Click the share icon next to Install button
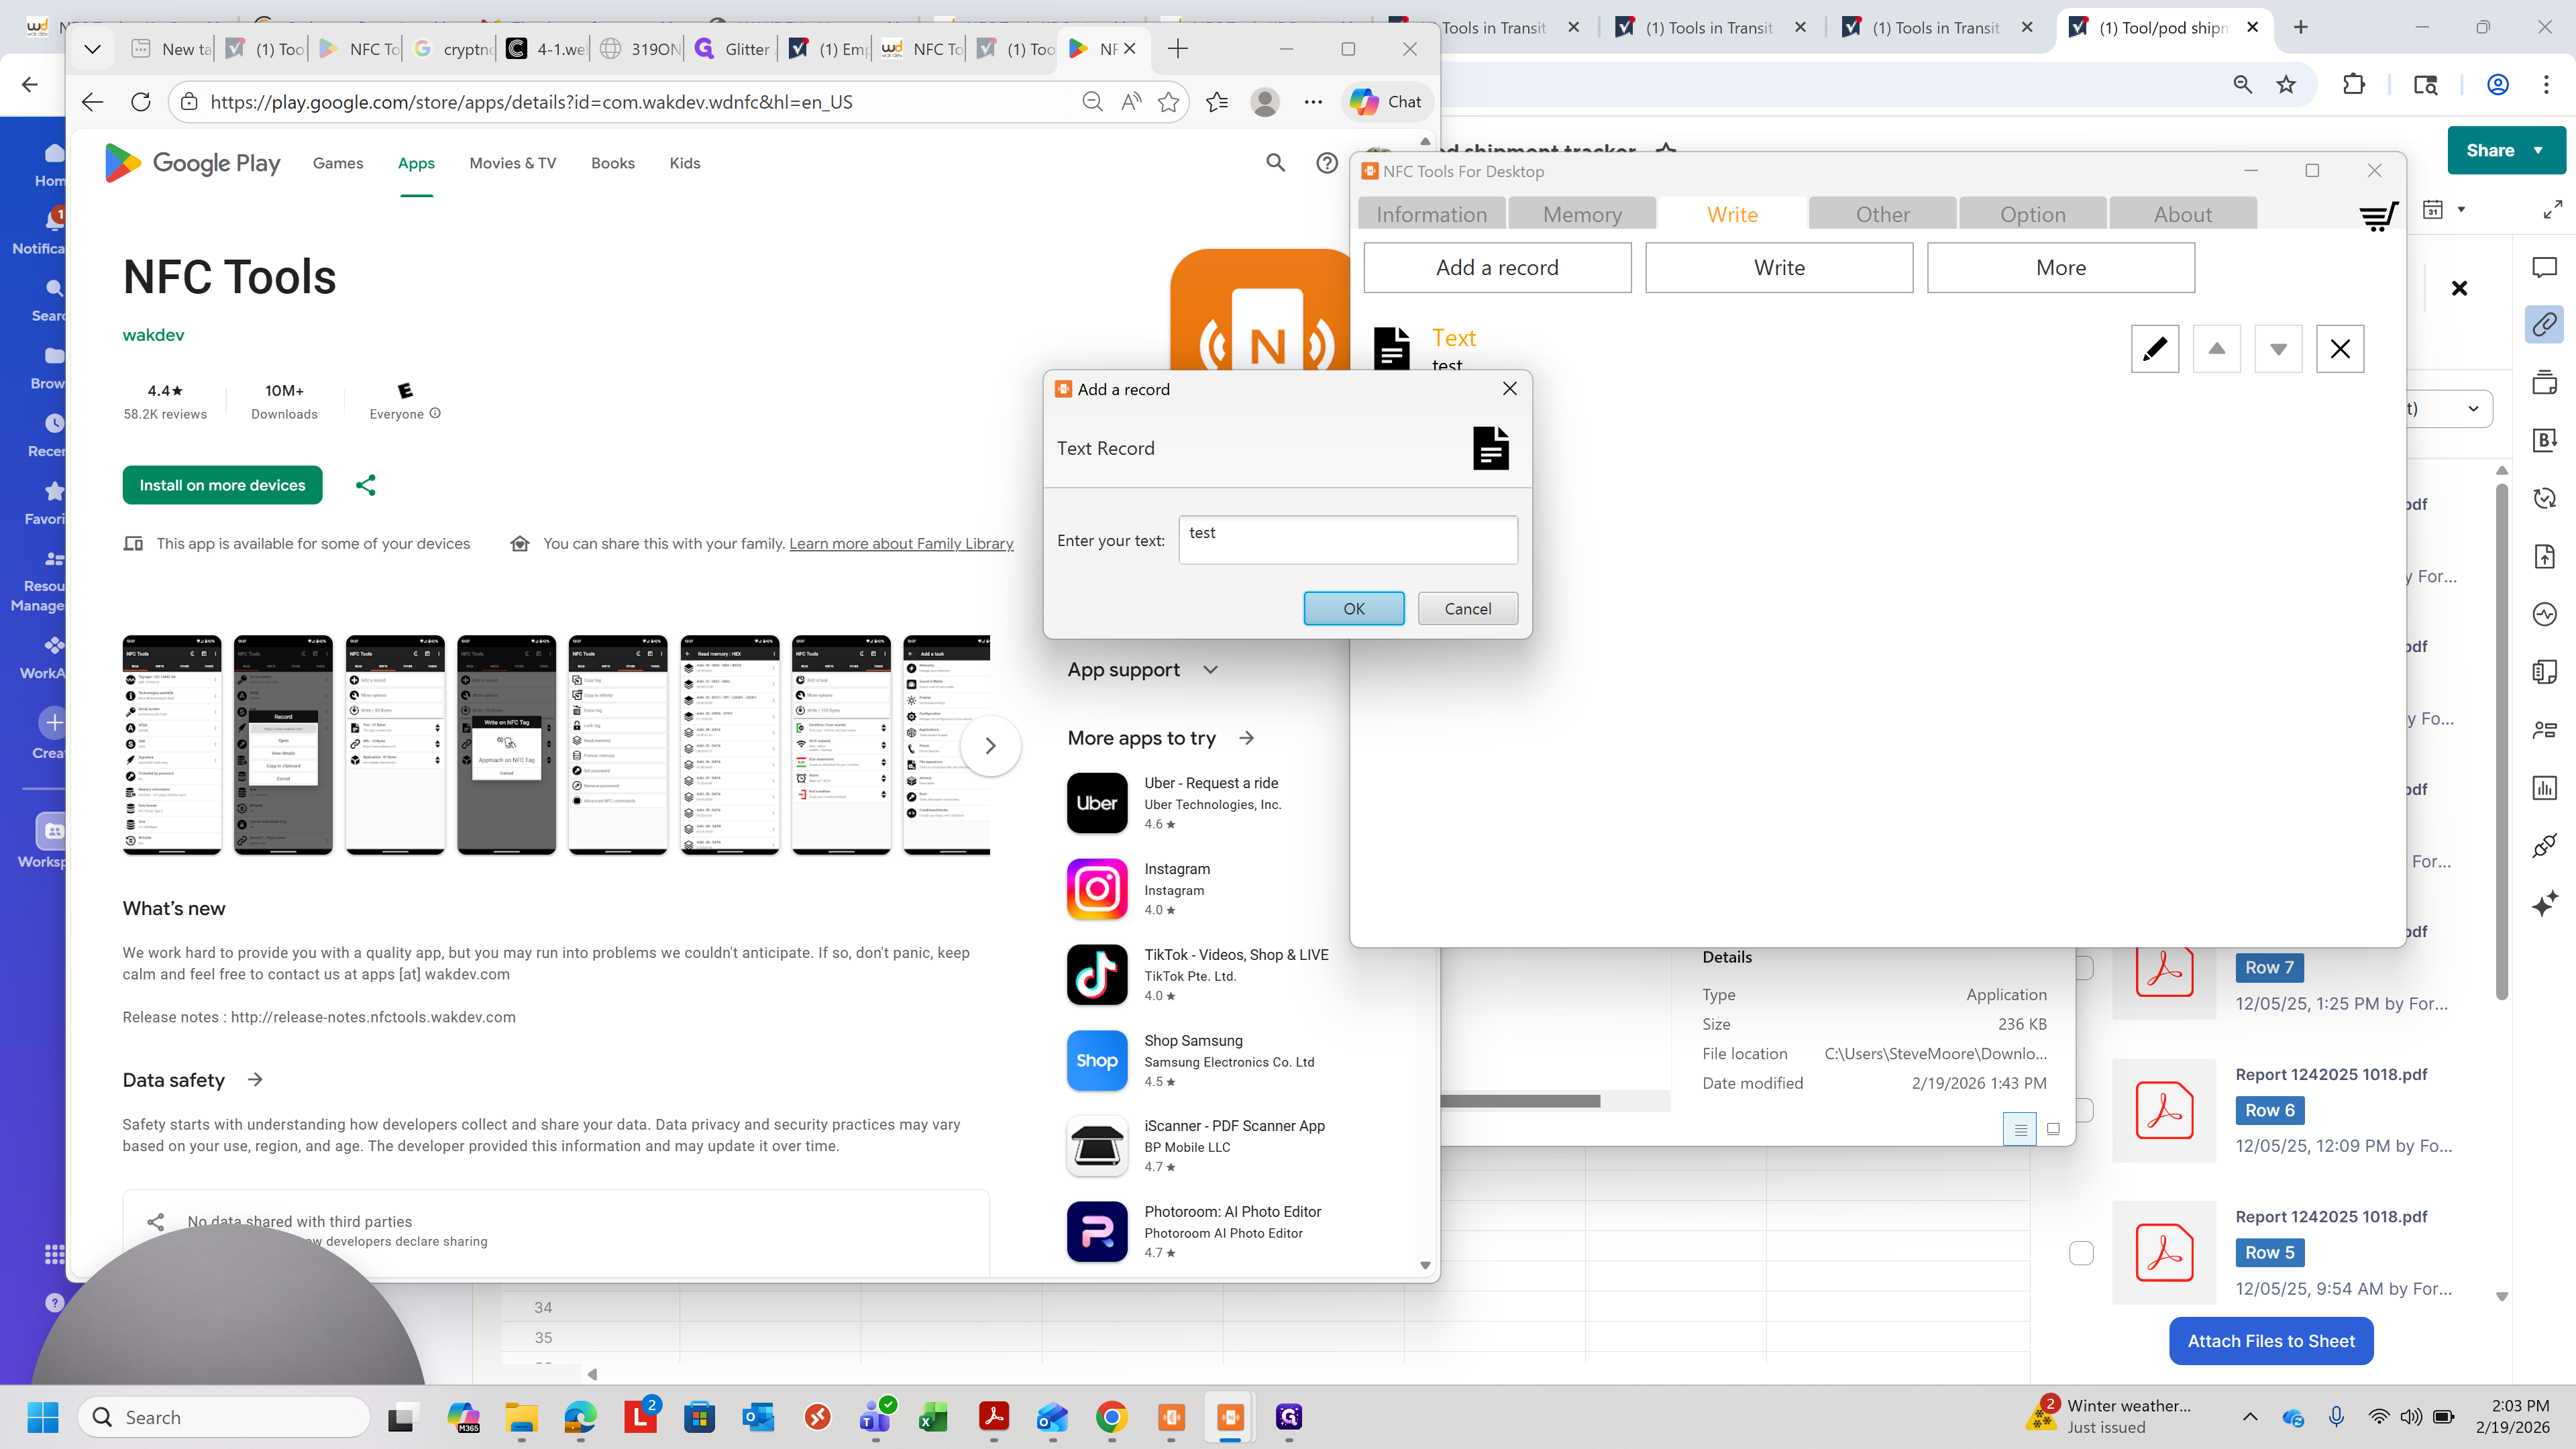 tap(366, 485)
